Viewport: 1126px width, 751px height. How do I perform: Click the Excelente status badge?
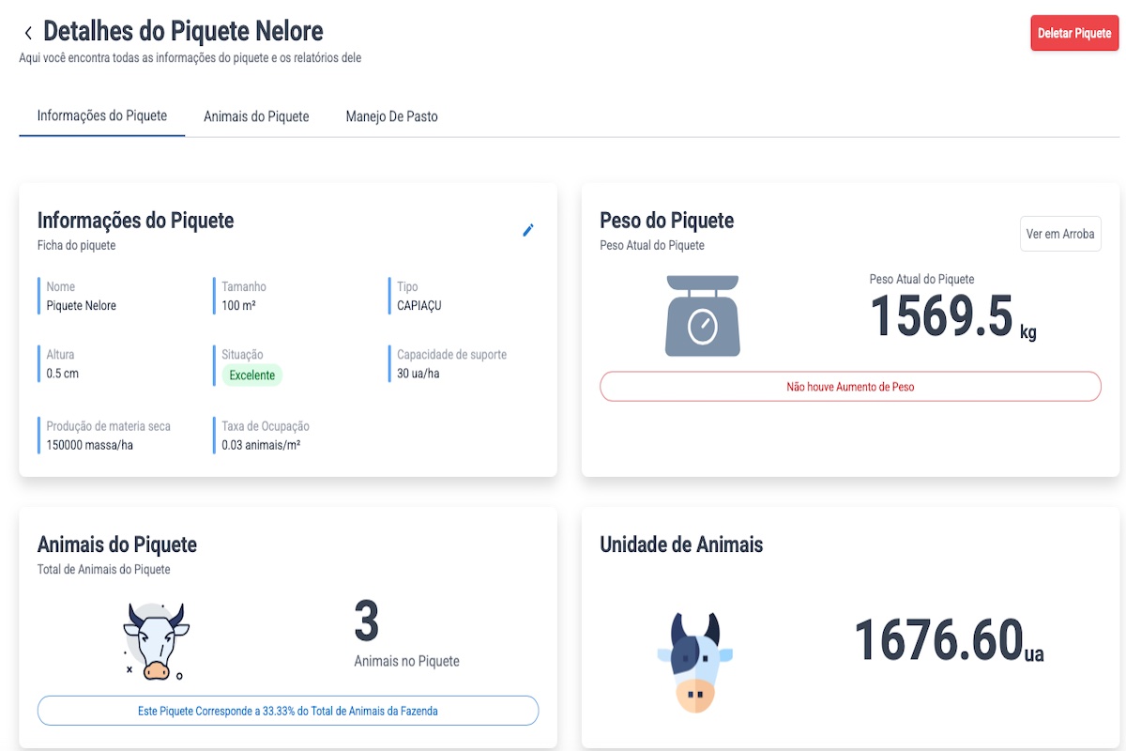coord(251,375)
